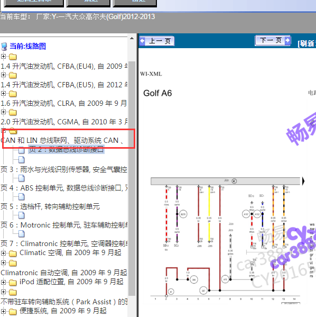
Task: Open 页 4：ABS 控制单元 page
Action: tap(64, 188)
